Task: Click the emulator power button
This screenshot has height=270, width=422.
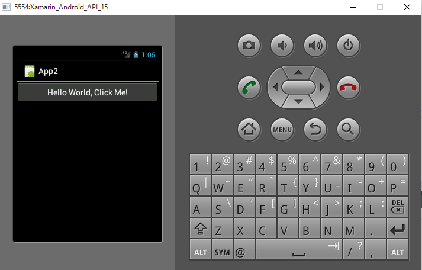Action: (x=348, y=45)
